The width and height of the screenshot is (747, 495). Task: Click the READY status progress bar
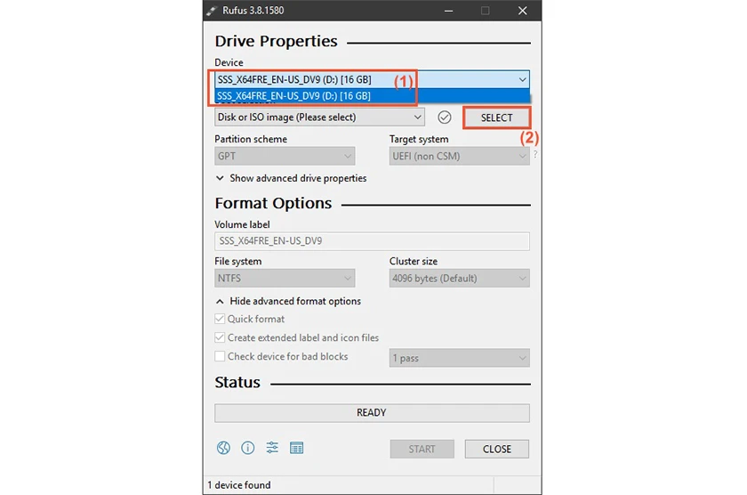pos(372,412)
